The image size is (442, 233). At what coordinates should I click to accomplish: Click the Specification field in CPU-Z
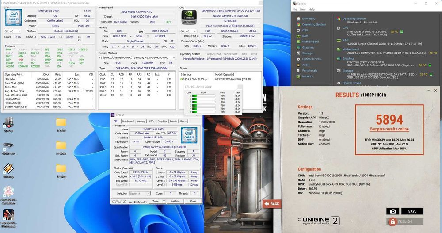pos(164,147)
